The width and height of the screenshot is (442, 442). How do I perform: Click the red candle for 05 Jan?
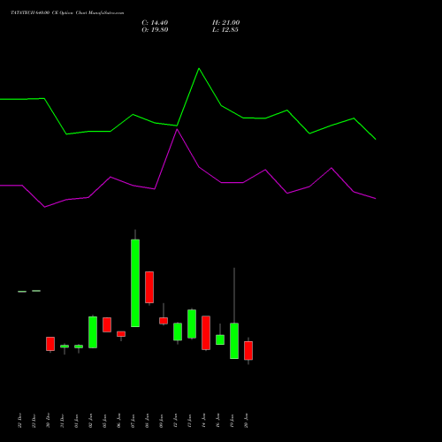coord(107,324)
